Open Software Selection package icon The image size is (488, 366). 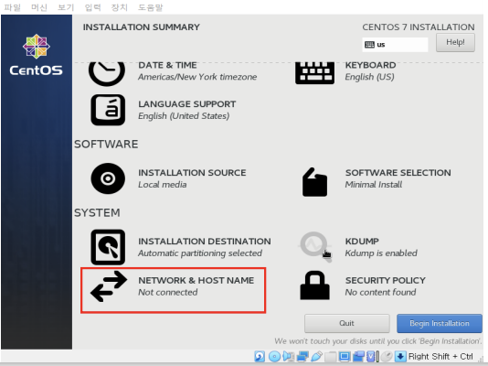click(314, 182)
